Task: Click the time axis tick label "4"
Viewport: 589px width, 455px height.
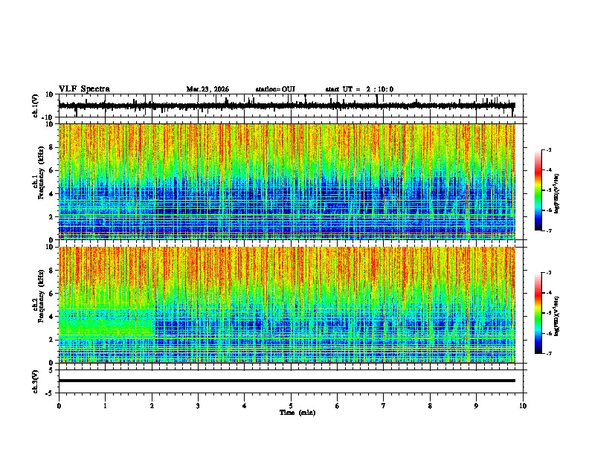Action: point(245,406)
